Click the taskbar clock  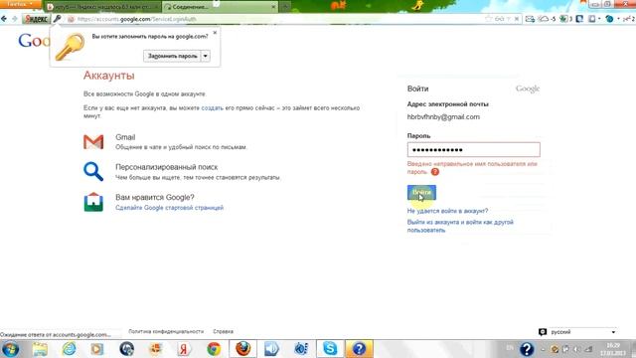click(x=613, y=349)
